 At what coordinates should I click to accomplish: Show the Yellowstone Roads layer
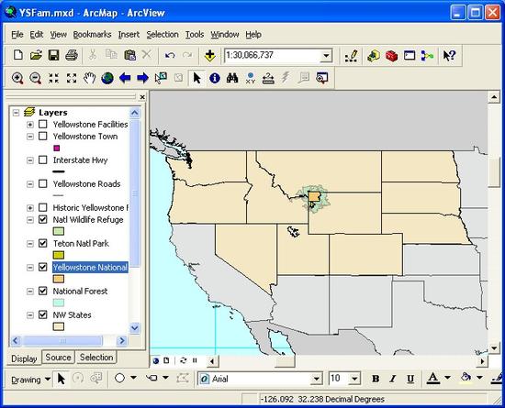click(x=43, y=184)
